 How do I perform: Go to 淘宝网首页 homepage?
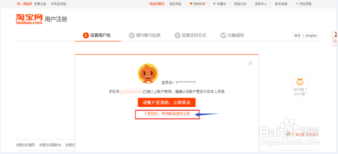(x=157, y=4)
